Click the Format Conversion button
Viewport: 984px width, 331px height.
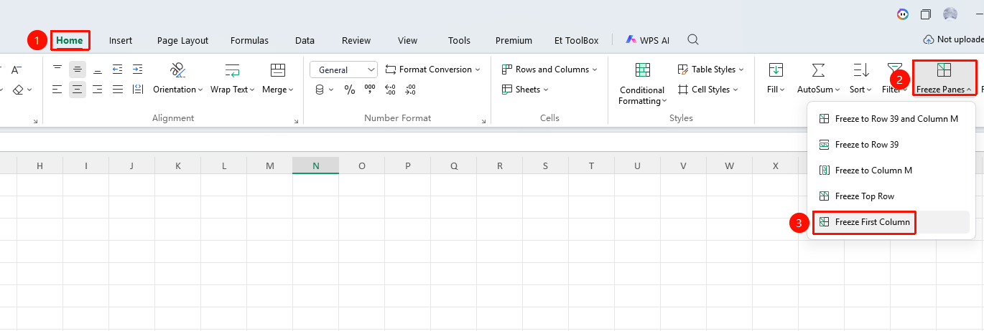click(x=433, y=69)
